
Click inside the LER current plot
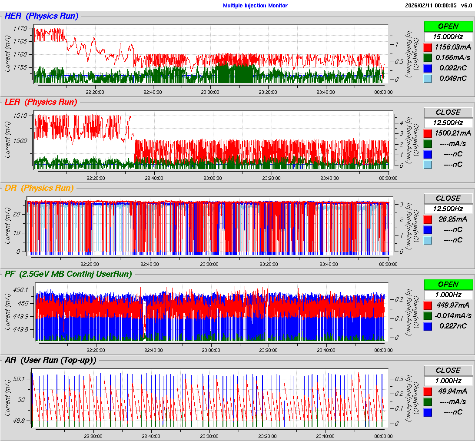213,139
